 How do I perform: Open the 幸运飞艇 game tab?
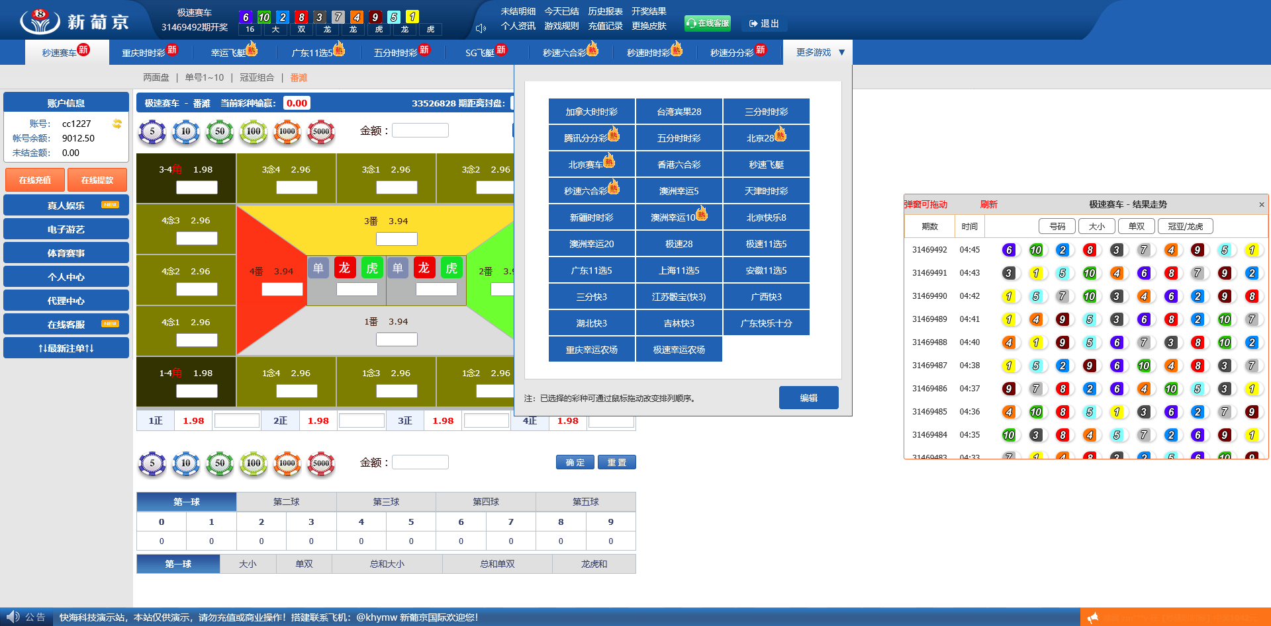(x=234, y=52)
